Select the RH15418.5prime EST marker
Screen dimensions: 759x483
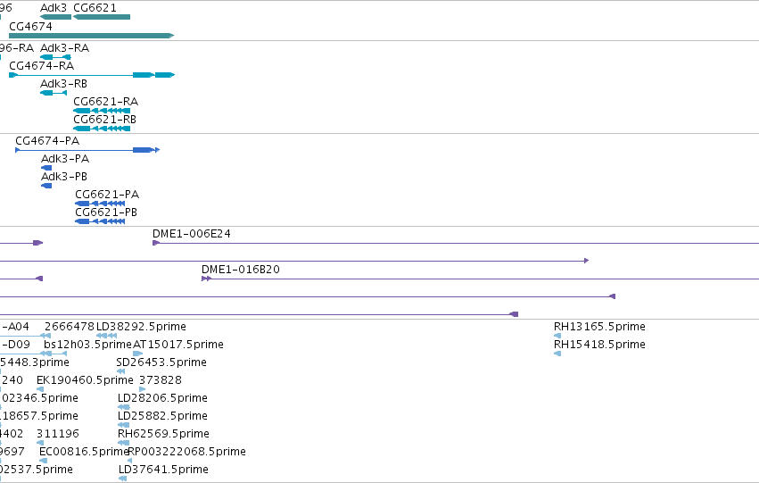click(557, 354)
